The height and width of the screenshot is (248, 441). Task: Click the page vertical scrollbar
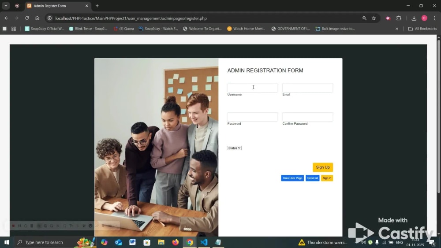point(438,117)
